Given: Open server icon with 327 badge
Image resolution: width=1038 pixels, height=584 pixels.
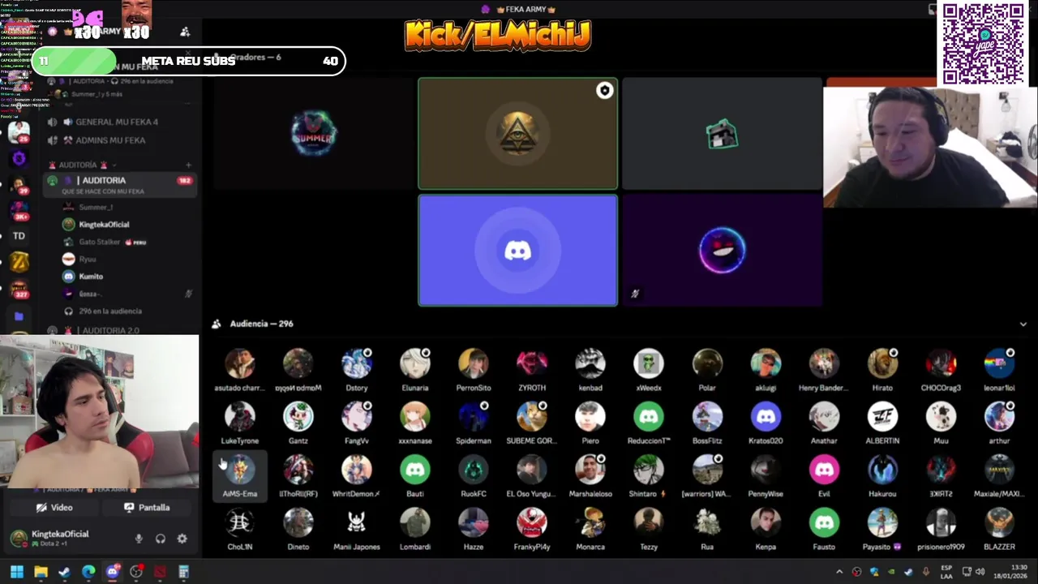Looking at the screenshot, I should click(19, 288).
